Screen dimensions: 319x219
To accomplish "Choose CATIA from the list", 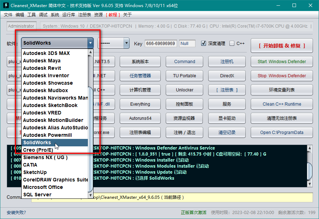I will pyautogui.click(x=55, y=165).
